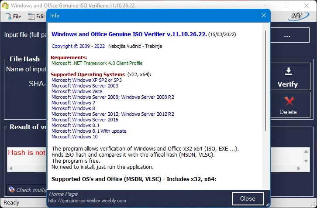Click result box scroll up arrow
The width and height of the screenshot is (317, 208).
pos(306,151)
